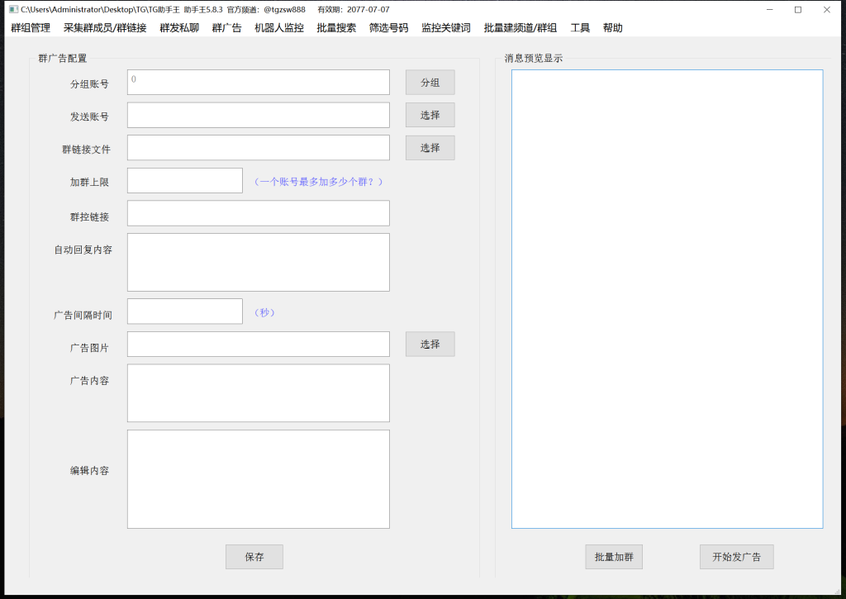
Task: Click the 自动回复内容 label
Action: pyautogui.click(x=83, y=250)
